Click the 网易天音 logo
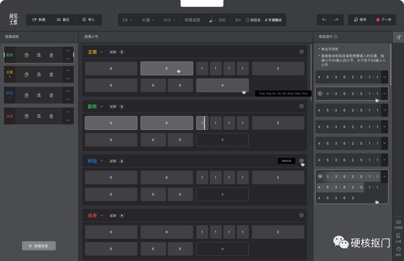The height and width of the screenshot is (261, 404). 13,19
